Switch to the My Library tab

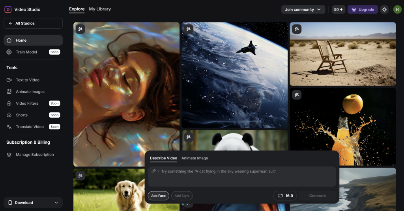coord(100,9)
